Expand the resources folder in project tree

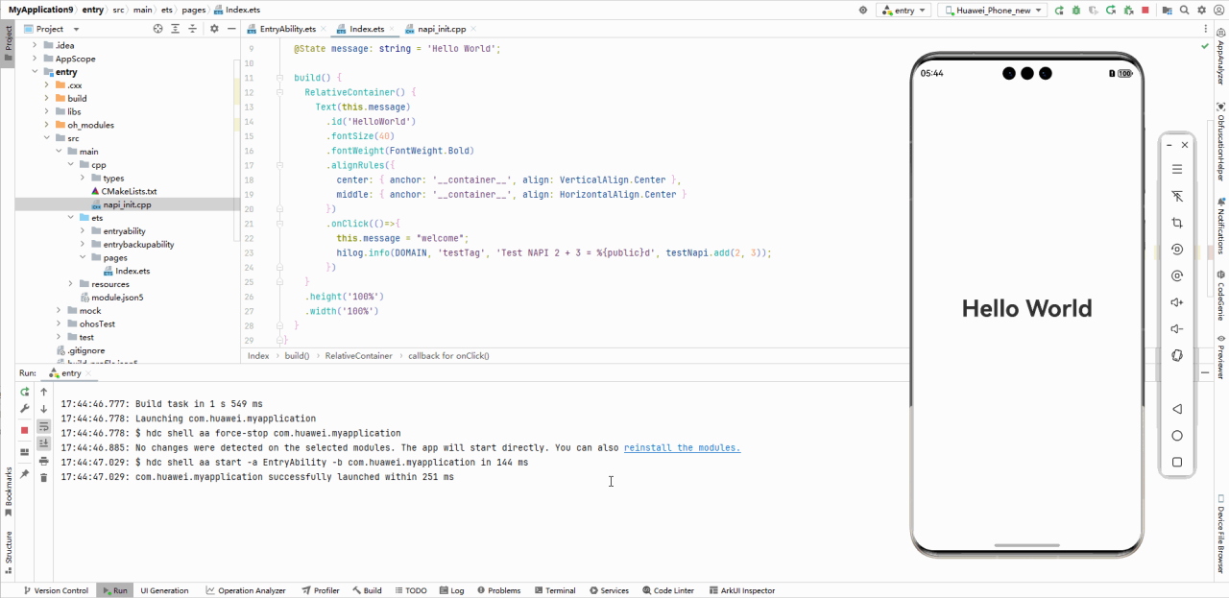pyautogui.click(x=71, y=284)
